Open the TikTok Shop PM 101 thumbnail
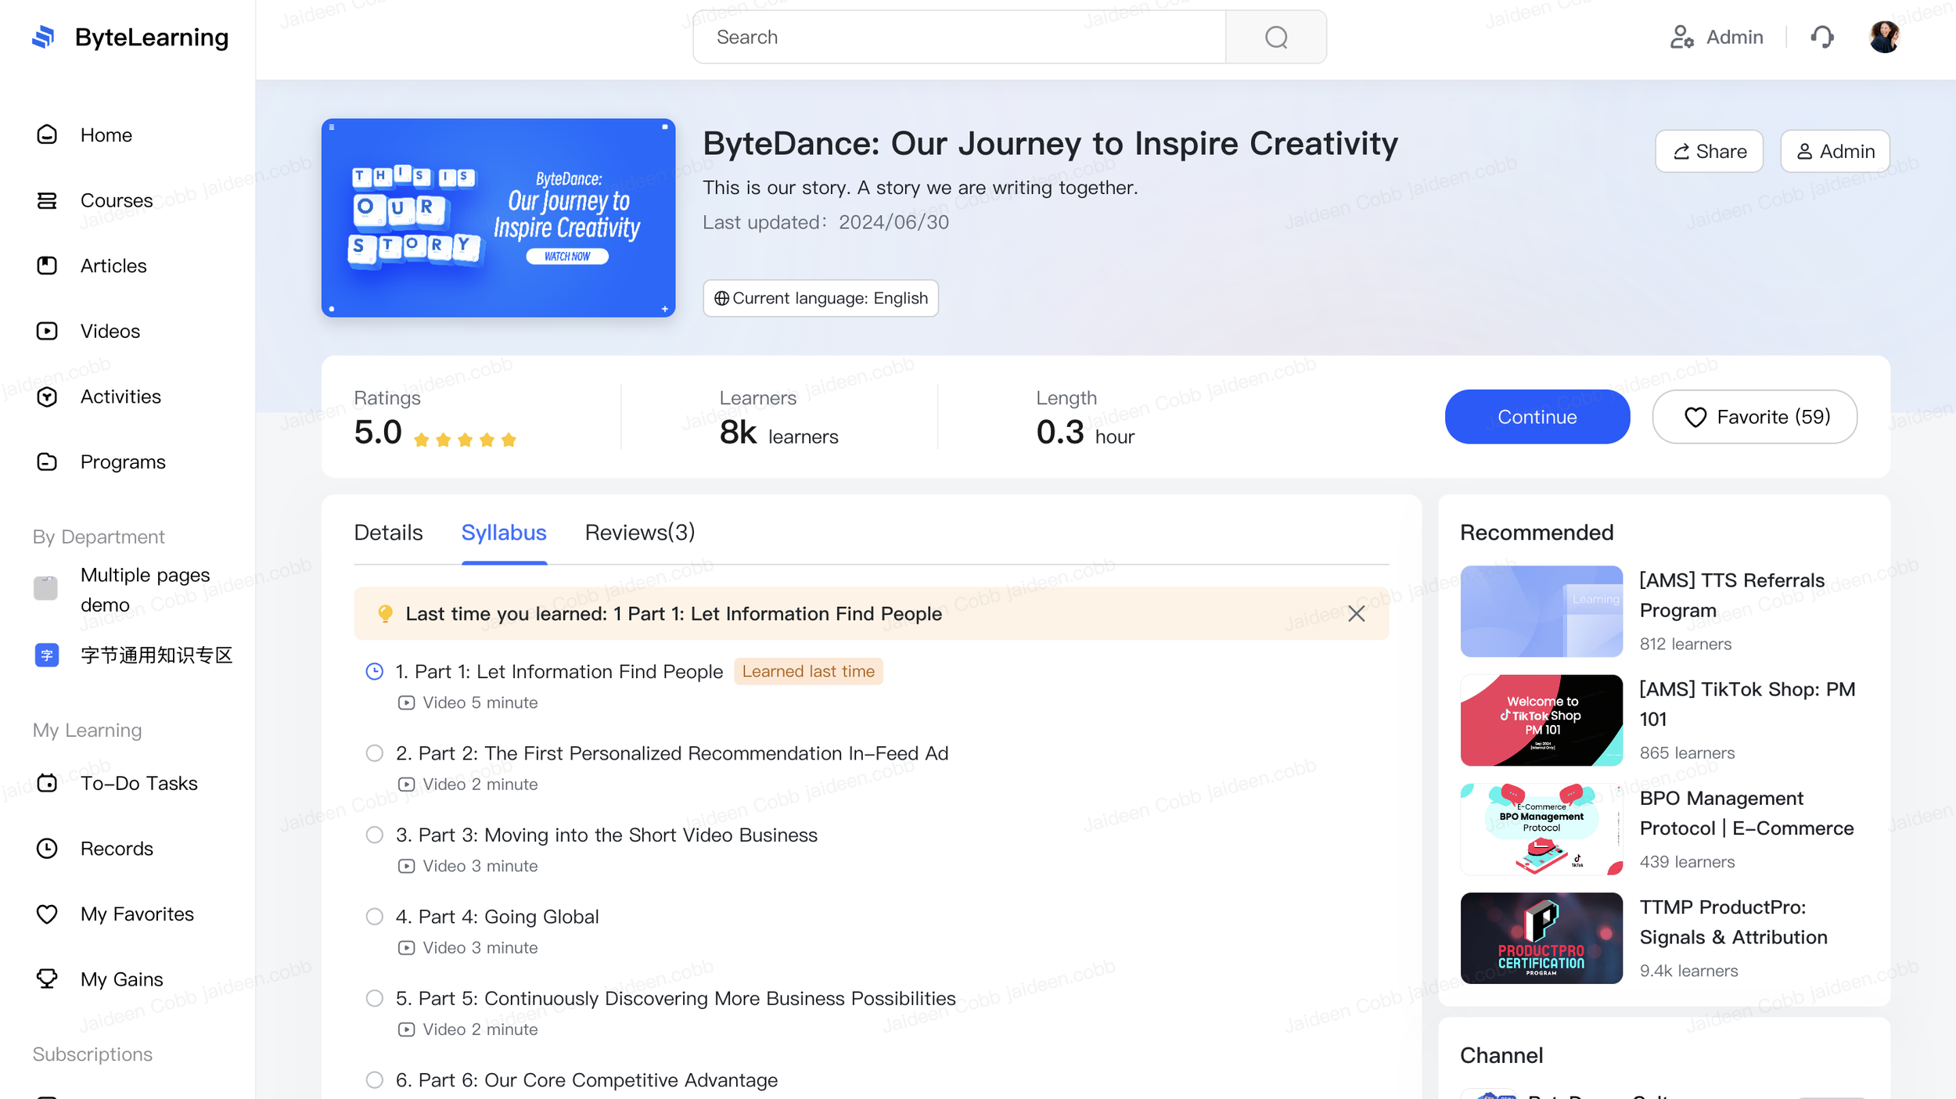Viewport: 1956px width, 1099px height. 1541,720
